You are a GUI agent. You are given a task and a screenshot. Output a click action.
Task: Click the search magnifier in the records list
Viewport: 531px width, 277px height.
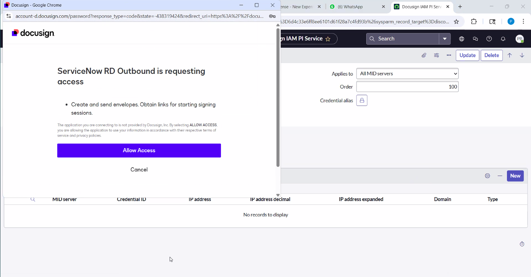[x=33, y=199]
